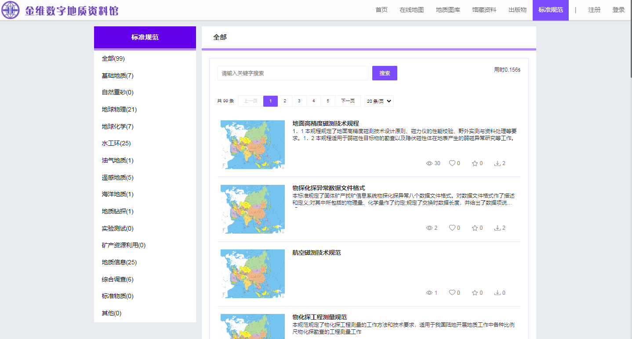This screenshot has width=632, height=339.
Task: Open the title 物探化探异常数据文件格式
Action: pos(329,188)
